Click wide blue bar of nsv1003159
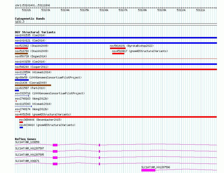The width and height of the screenshot is (224, 173). point(116,64)
